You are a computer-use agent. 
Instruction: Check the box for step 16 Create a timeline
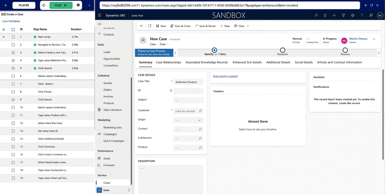pyautogui.click(x=13, y=155)
